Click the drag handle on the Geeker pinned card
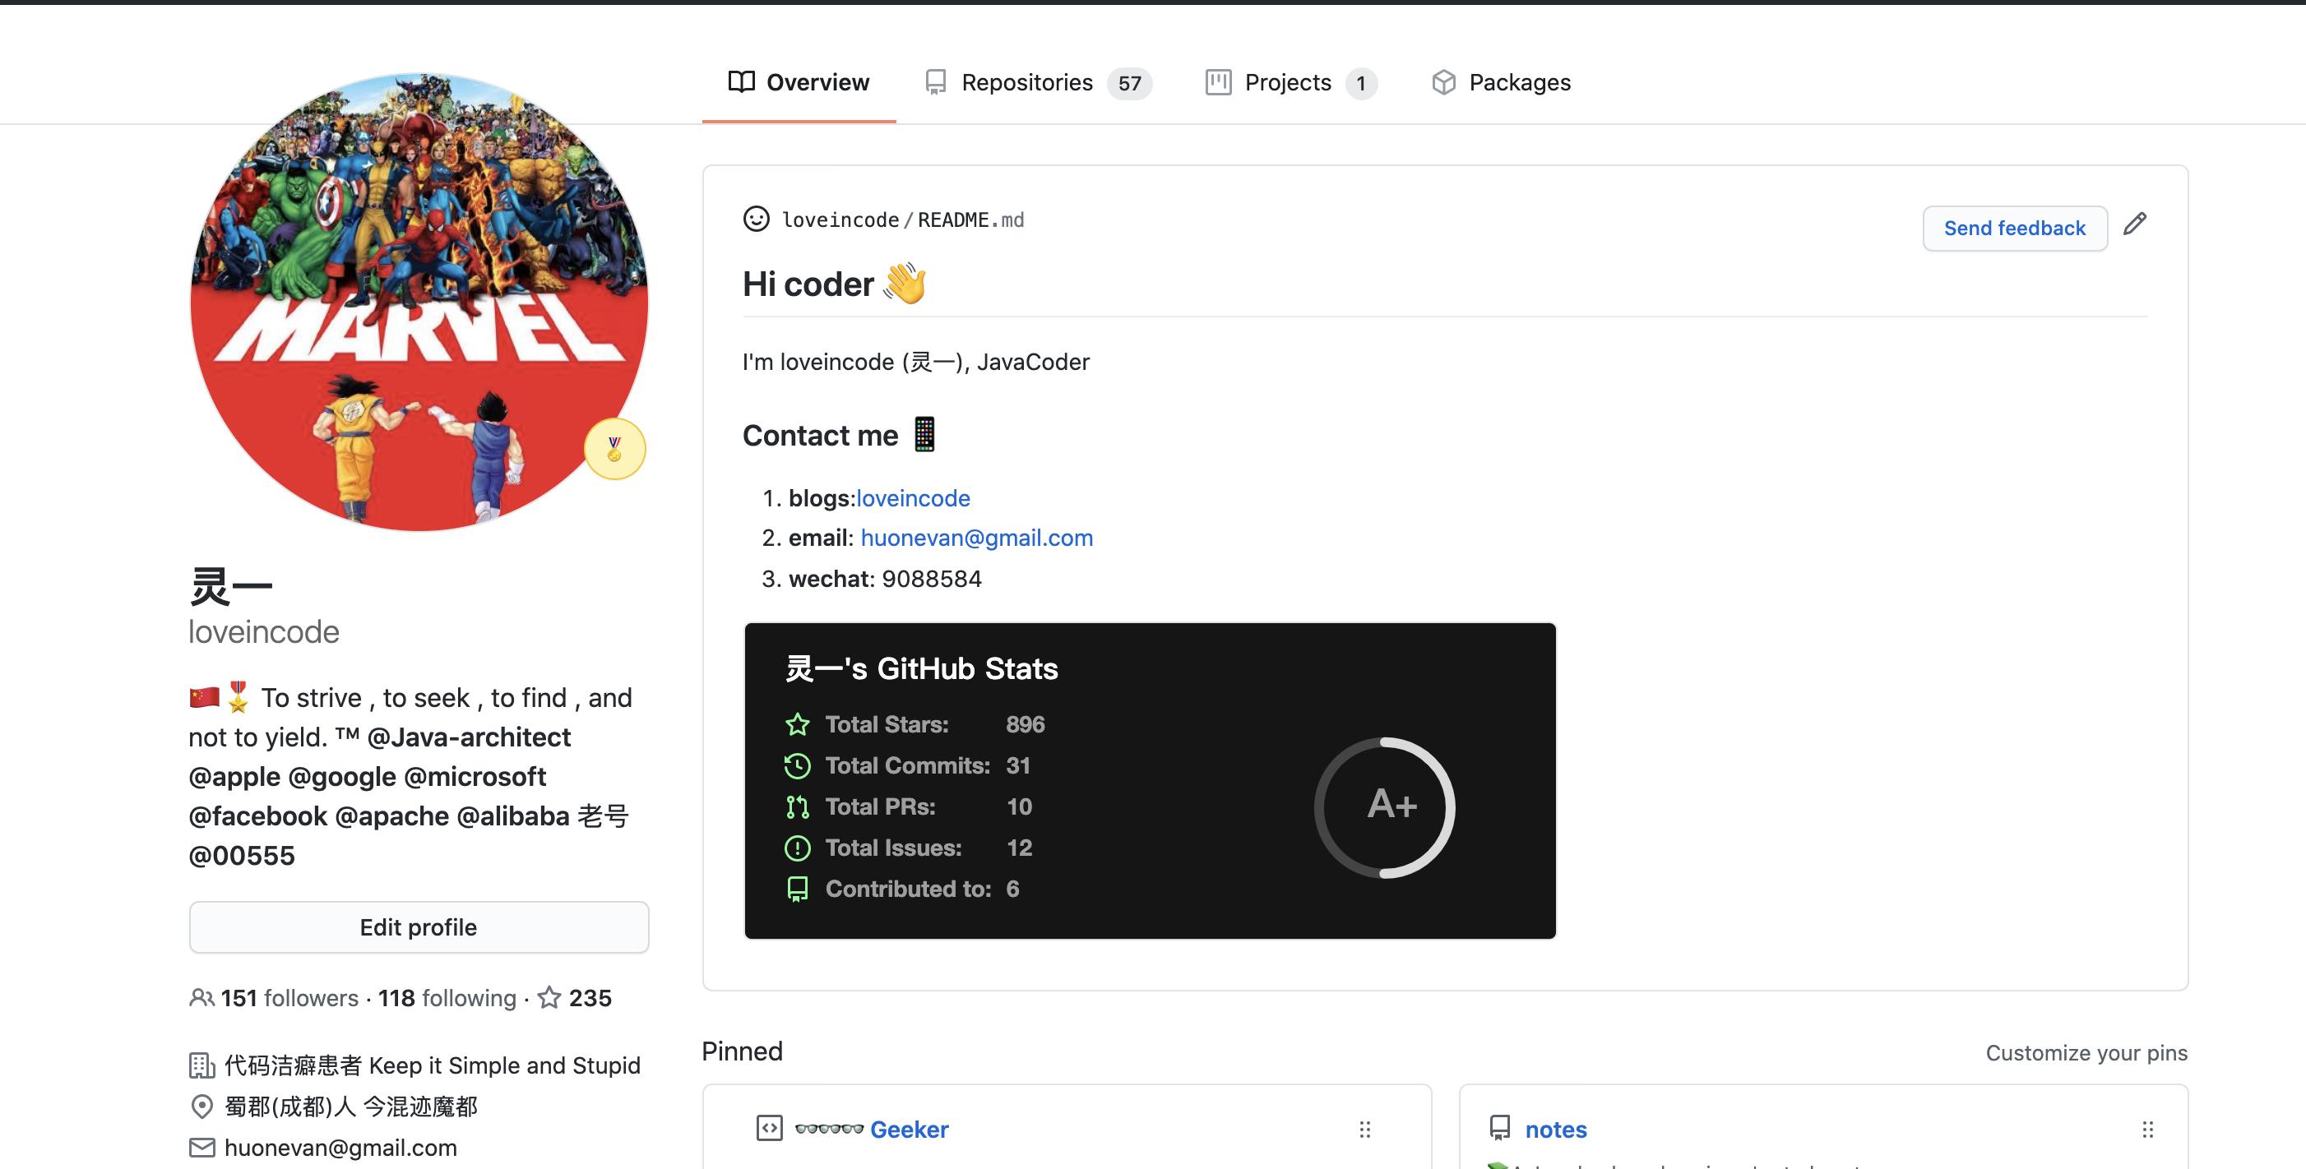The height and width of the screenshot is (1169, 2306). 1364,1130
